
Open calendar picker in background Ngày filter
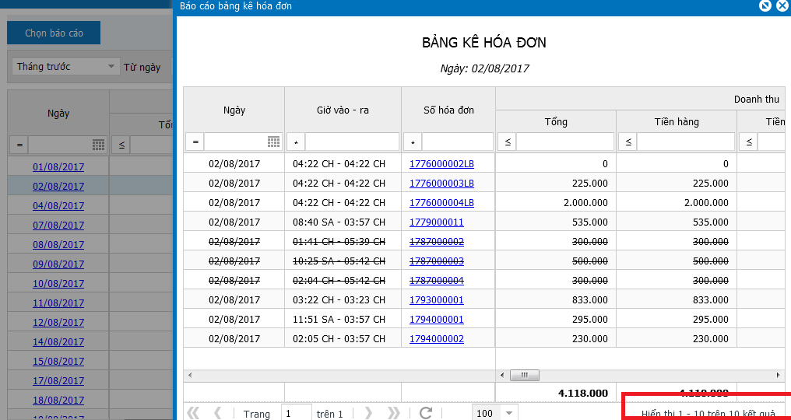(98, 145)
